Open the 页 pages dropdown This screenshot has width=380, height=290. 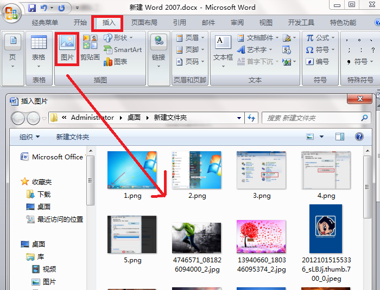(x=13, y=51)
